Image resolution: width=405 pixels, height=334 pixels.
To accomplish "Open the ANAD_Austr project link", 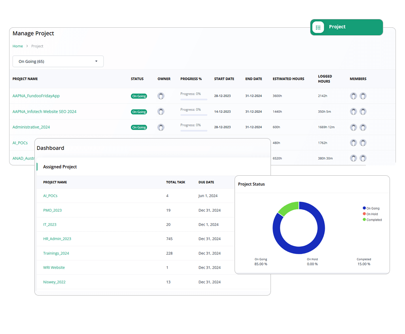I will click(x=23, y=158).
